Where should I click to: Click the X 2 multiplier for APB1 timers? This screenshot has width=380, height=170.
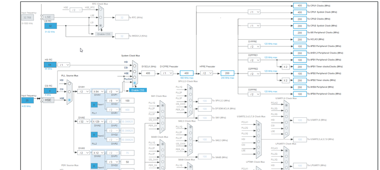point(286,67)
